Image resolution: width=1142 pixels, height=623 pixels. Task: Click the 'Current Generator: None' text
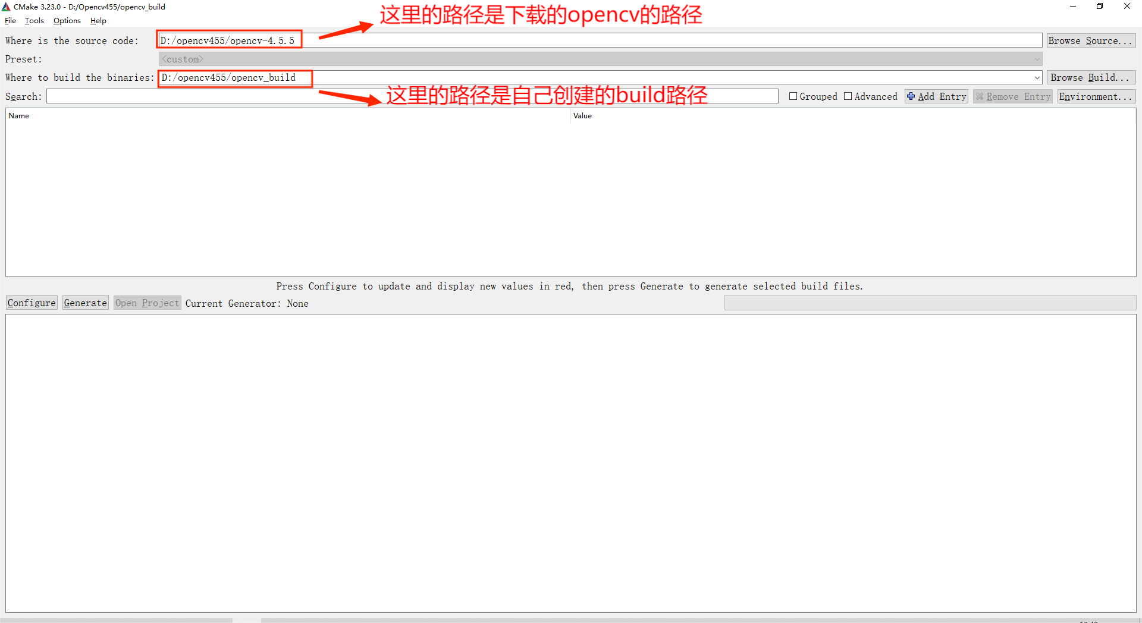coord(247,304)
